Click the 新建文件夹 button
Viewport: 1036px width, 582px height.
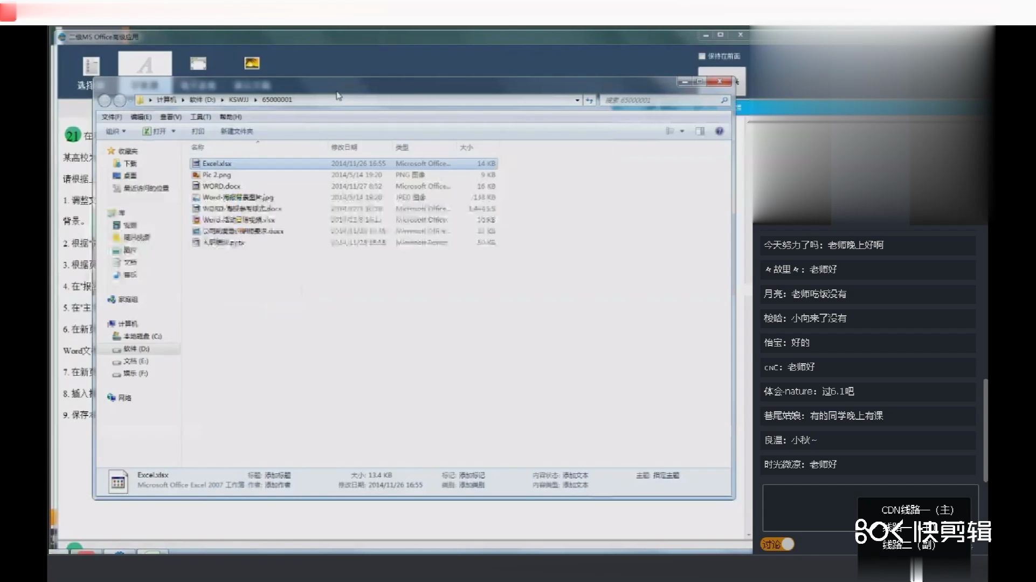pyautogui.click(x=236, y=131)
